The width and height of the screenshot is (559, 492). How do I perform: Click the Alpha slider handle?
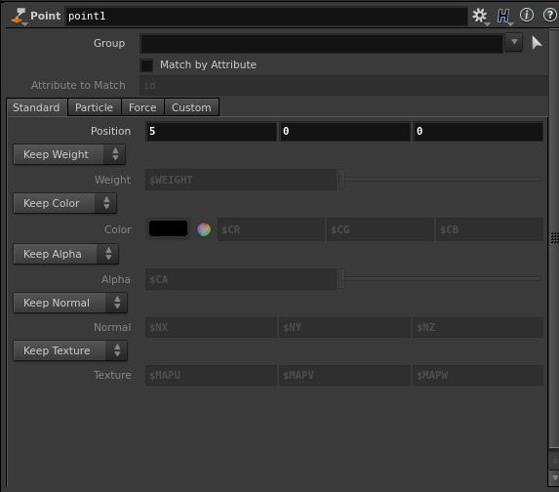[x=341, y=279]
